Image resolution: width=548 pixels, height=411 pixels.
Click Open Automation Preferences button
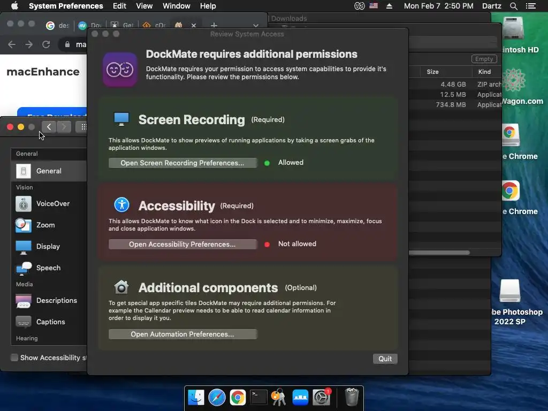click(182, 334)
